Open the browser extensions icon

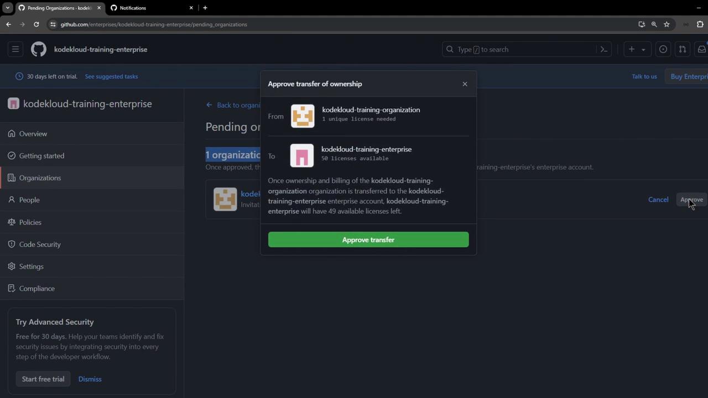click(700, 24)
